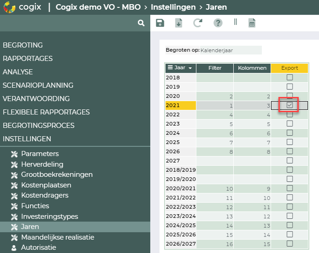Viewport: 319px width, 253px height.
Task: Click the Jaren wrench icon
Action: coord(14,227)
